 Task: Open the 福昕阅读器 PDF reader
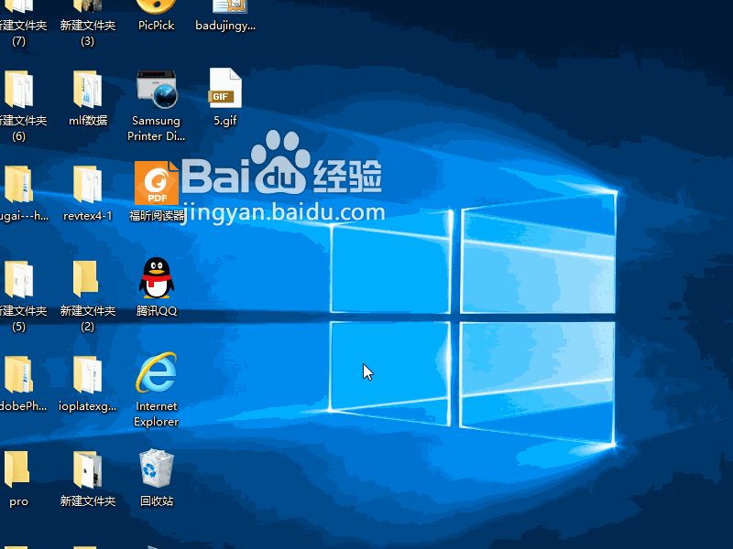point(156,183)
